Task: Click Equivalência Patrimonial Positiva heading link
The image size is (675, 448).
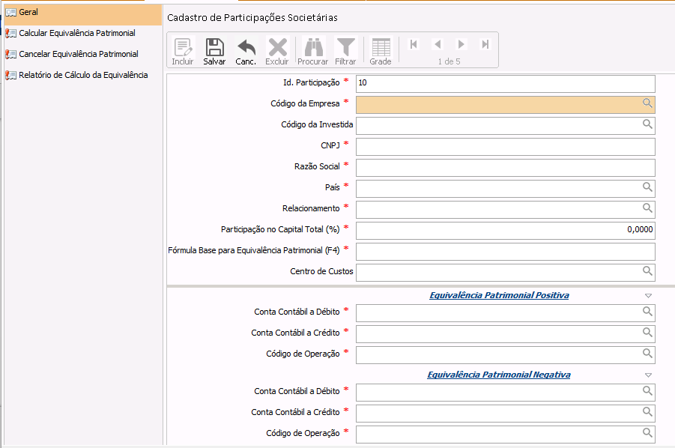Action: (x=499, y=295)
